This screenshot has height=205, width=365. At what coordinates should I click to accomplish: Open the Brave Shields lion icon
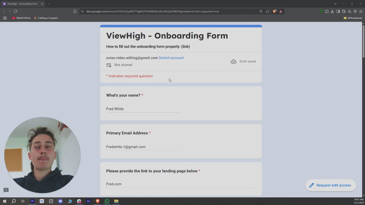click(x=274, y=11)
